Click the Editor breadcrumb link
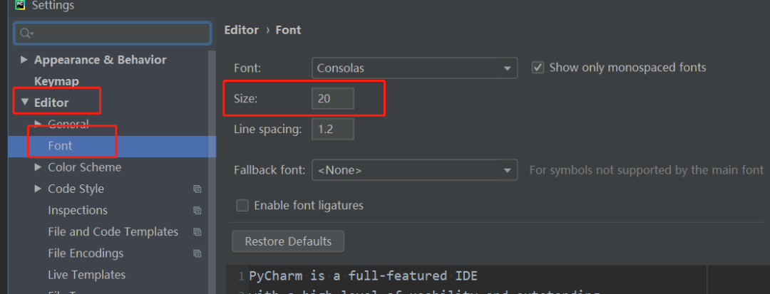The height and width of the screenshot is (294, 770). click(x=241, y=30)
